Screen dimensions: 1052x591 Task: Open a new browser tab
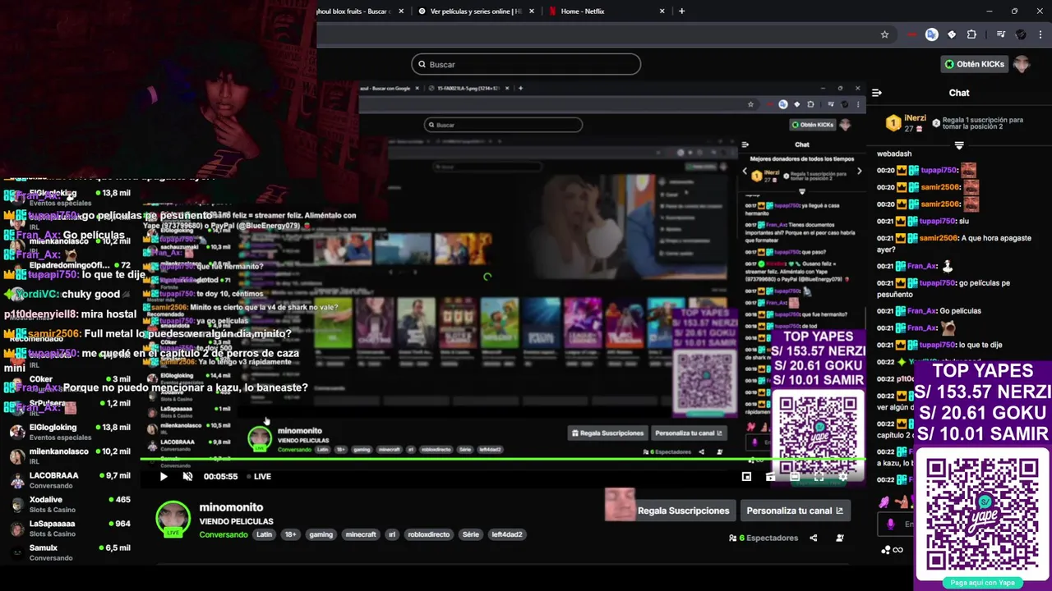tap(681, 11)
